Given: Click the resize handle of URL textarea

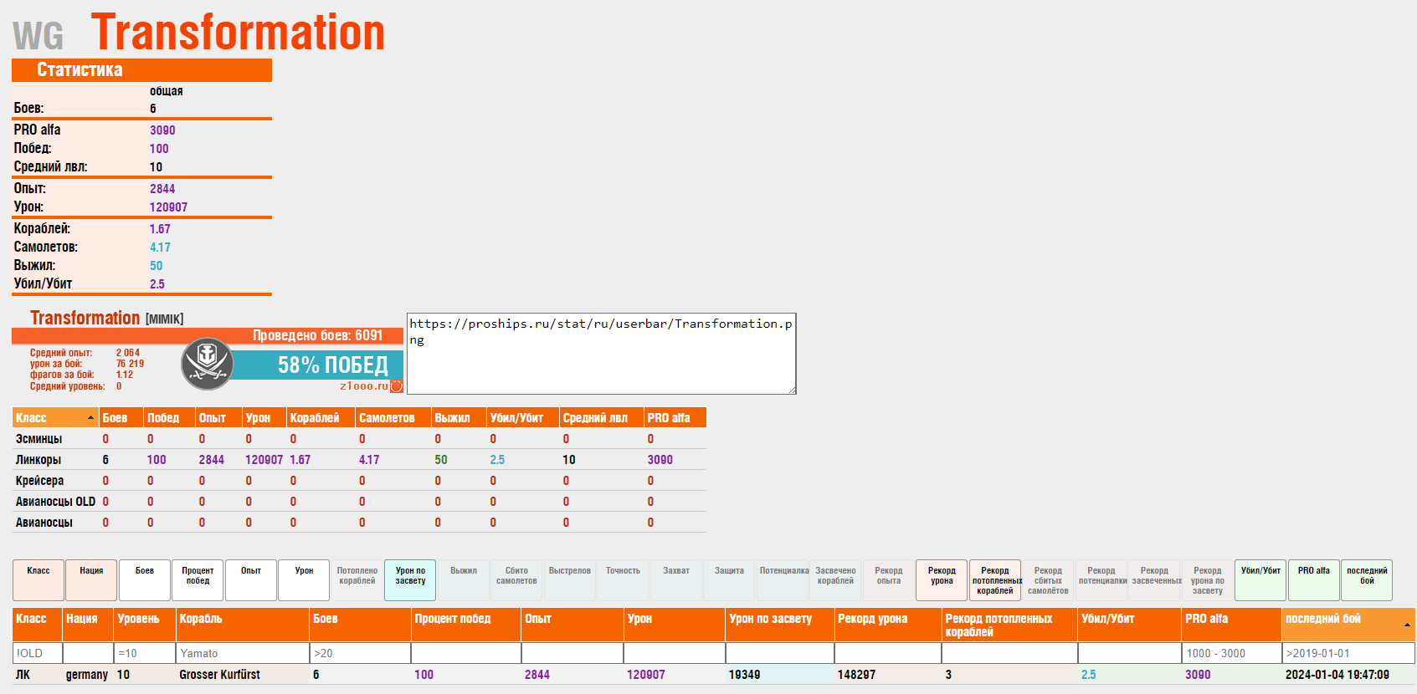Looking at the screenshot, I should pos(791,389).
